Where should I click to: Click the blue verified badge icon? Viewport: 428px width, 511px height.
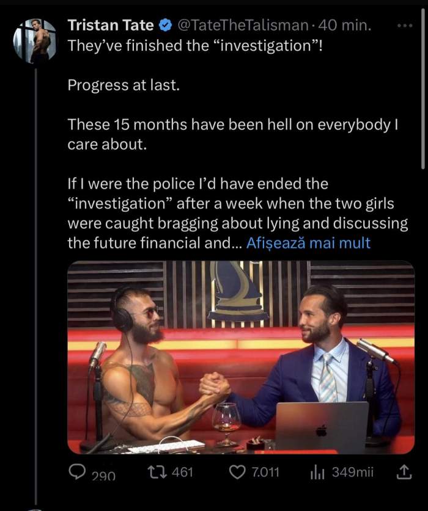click(x=166, y=25)
